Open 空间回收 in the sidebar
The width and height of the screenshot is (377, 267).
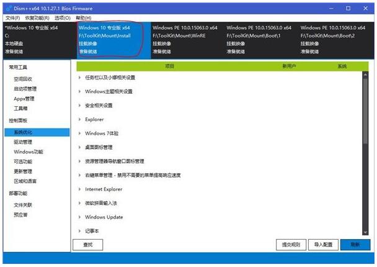coord(23,79)
